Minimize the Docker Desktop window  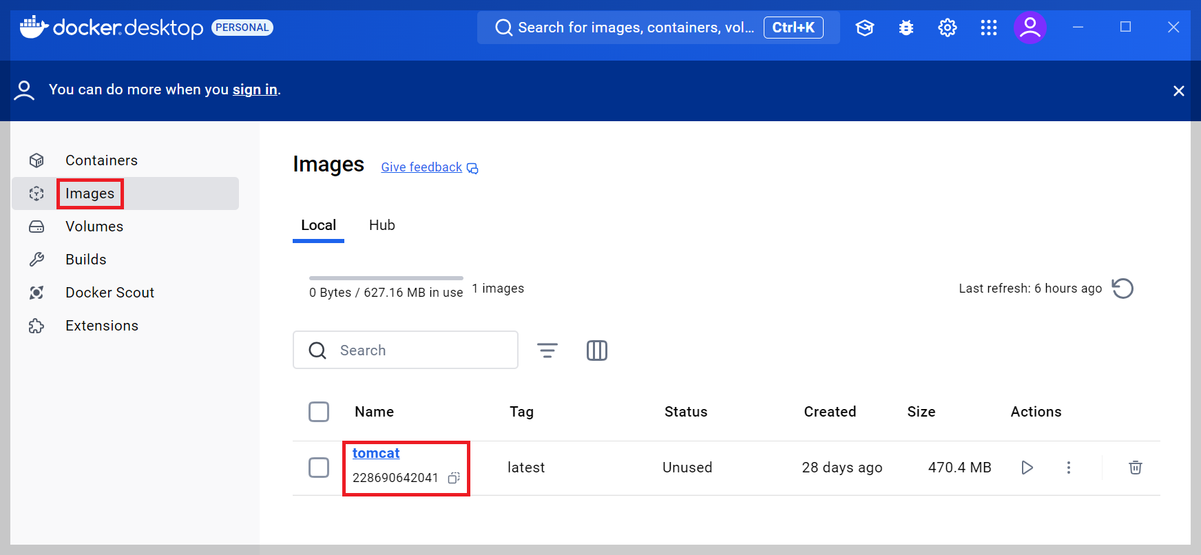pyautogui.click(x=1078, y=27)
